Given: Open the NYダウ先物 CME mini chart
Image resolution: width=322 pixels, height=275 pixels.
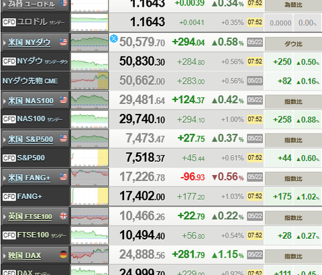Looking at the screenshot, I should (x=90, y=80).
